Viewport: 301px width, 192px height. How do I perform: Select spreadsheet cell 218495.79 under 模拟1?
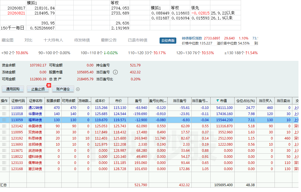(41, 13)
